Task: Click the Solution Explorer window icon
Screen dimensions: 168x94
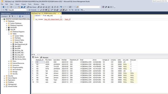Action: point(103,7)
